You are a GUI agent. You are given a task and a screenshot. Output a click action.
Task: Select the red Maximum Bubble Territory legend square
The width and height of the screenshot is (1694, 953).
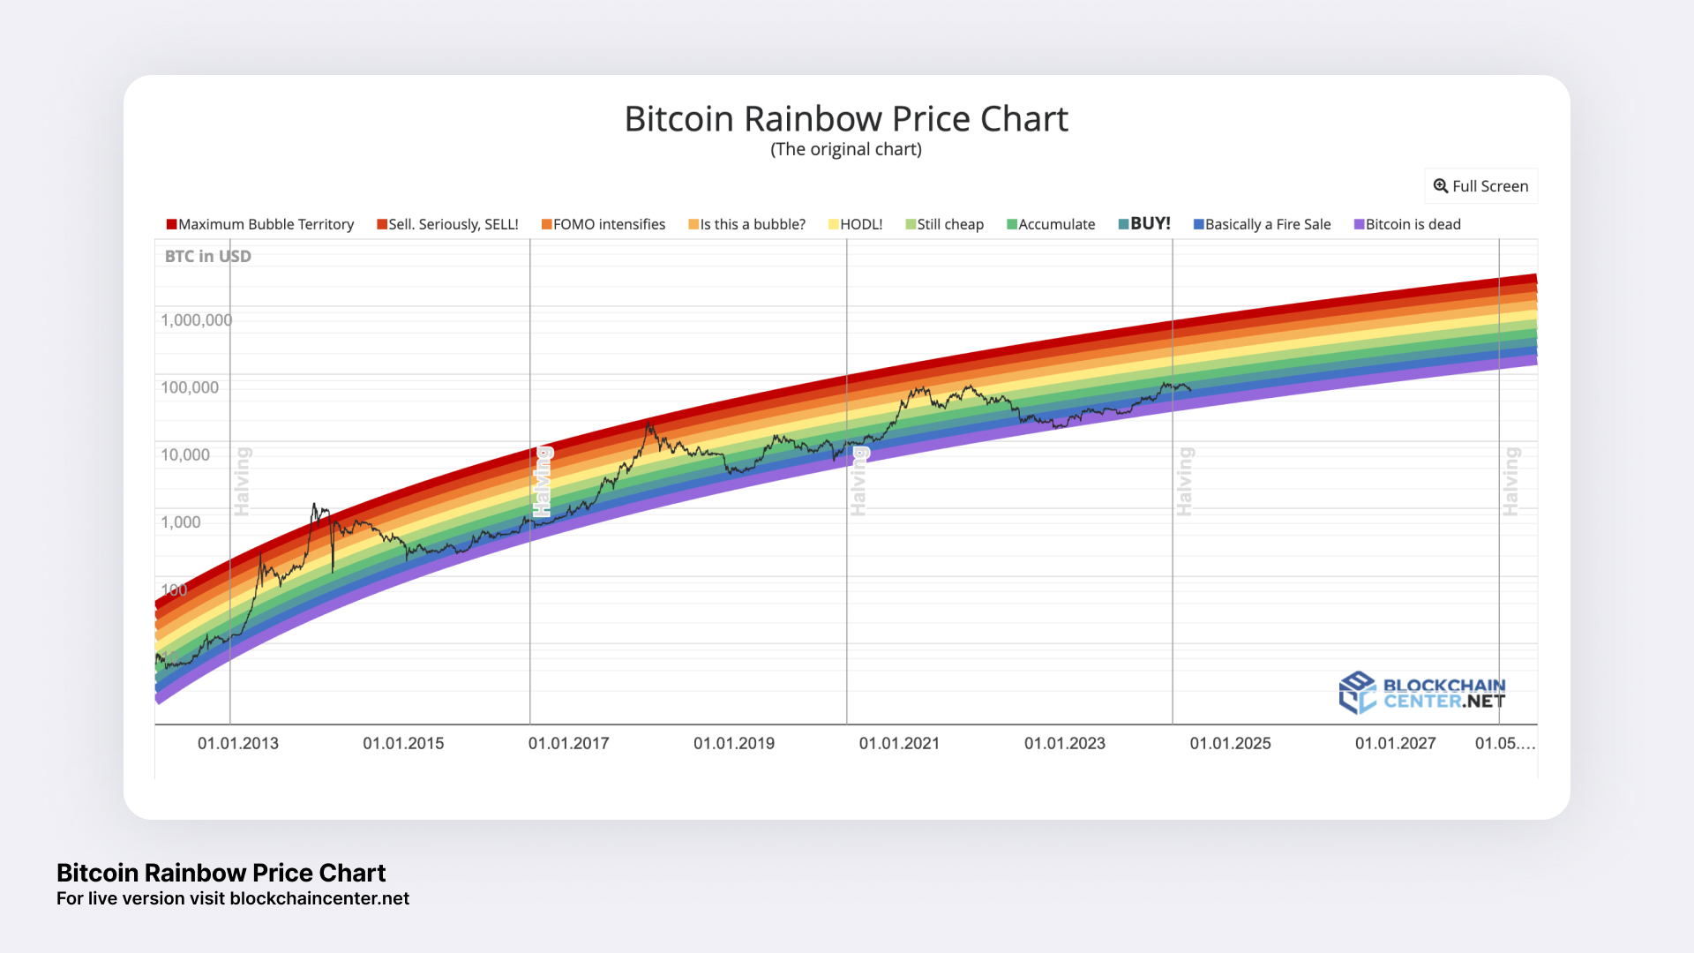click(171, 223)
